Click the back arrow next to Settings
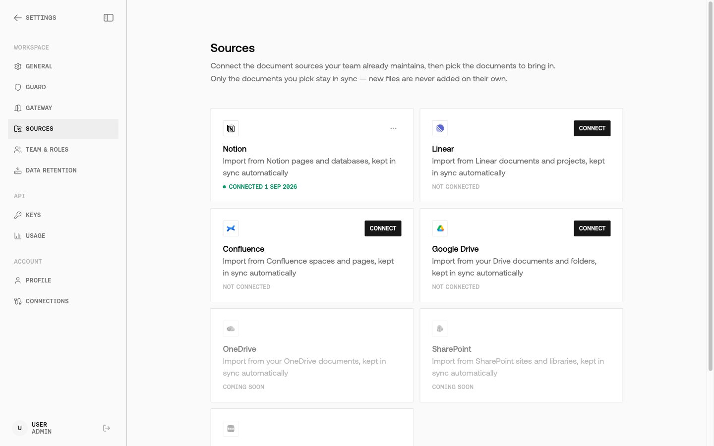Screen dimensions: 714x446 click(18, 18)
